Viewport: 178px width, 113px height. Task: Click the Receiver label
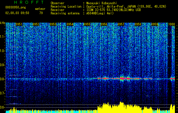pos(57,10)
